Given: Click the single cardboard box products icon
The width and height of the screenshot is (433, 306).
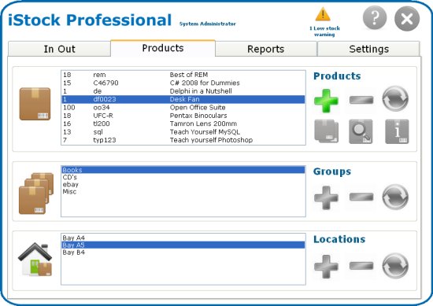Looking at the screenshot, I should tap(35, 104).
